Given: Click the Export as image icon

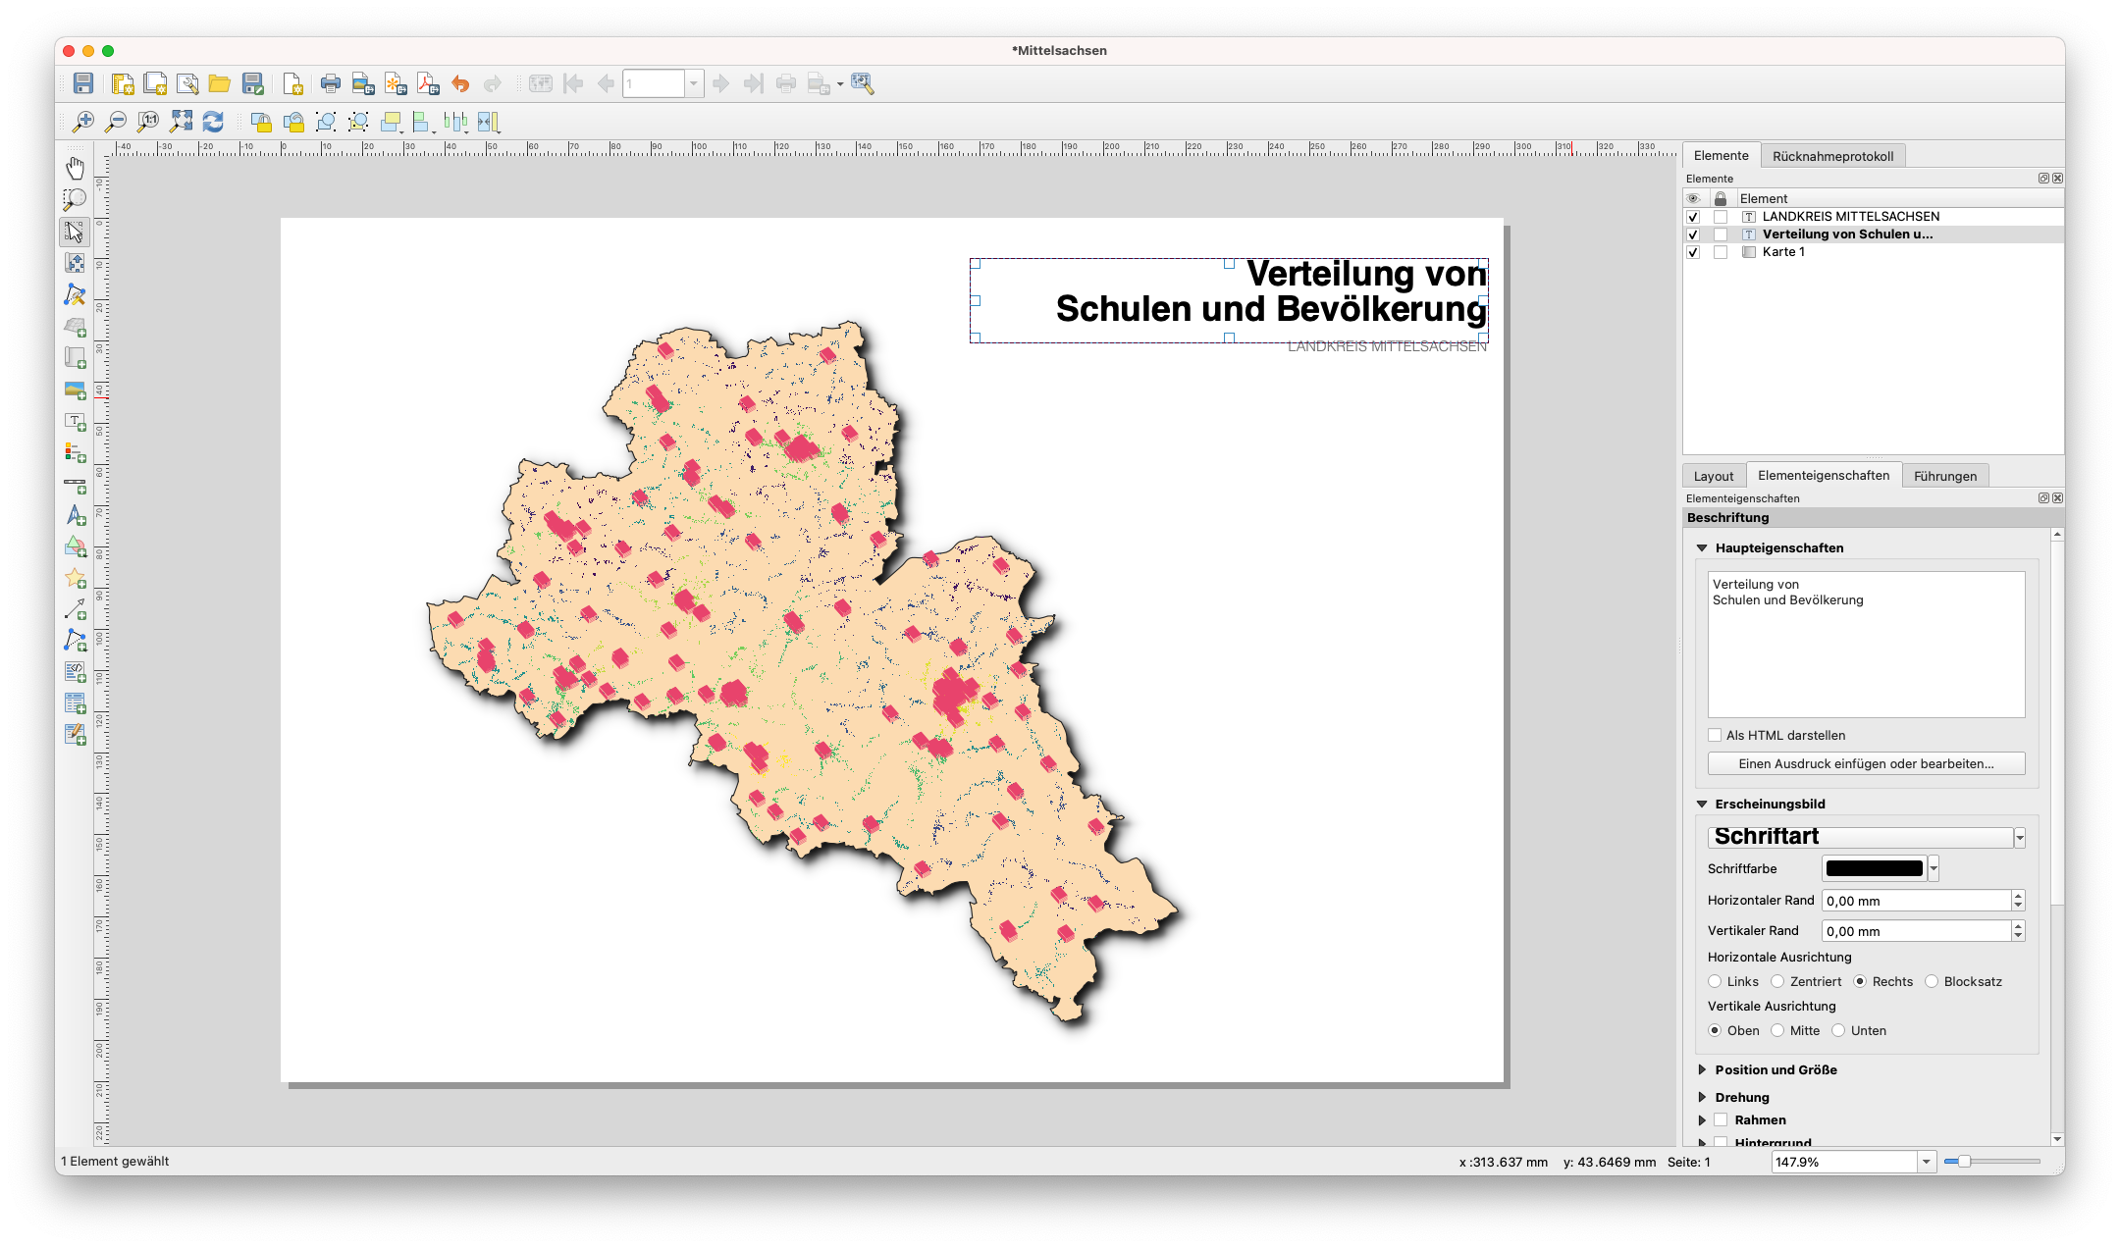Looking at the screenshot, I should [x=363, y=84].
